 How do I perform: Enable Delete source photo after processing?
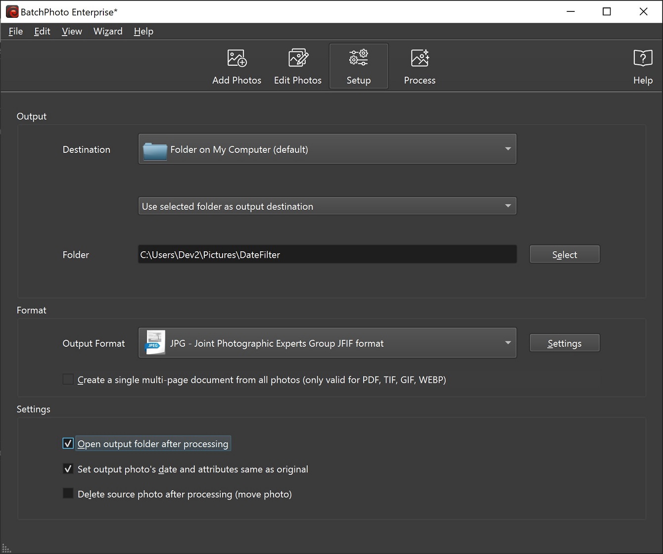[x=68, y=493]
